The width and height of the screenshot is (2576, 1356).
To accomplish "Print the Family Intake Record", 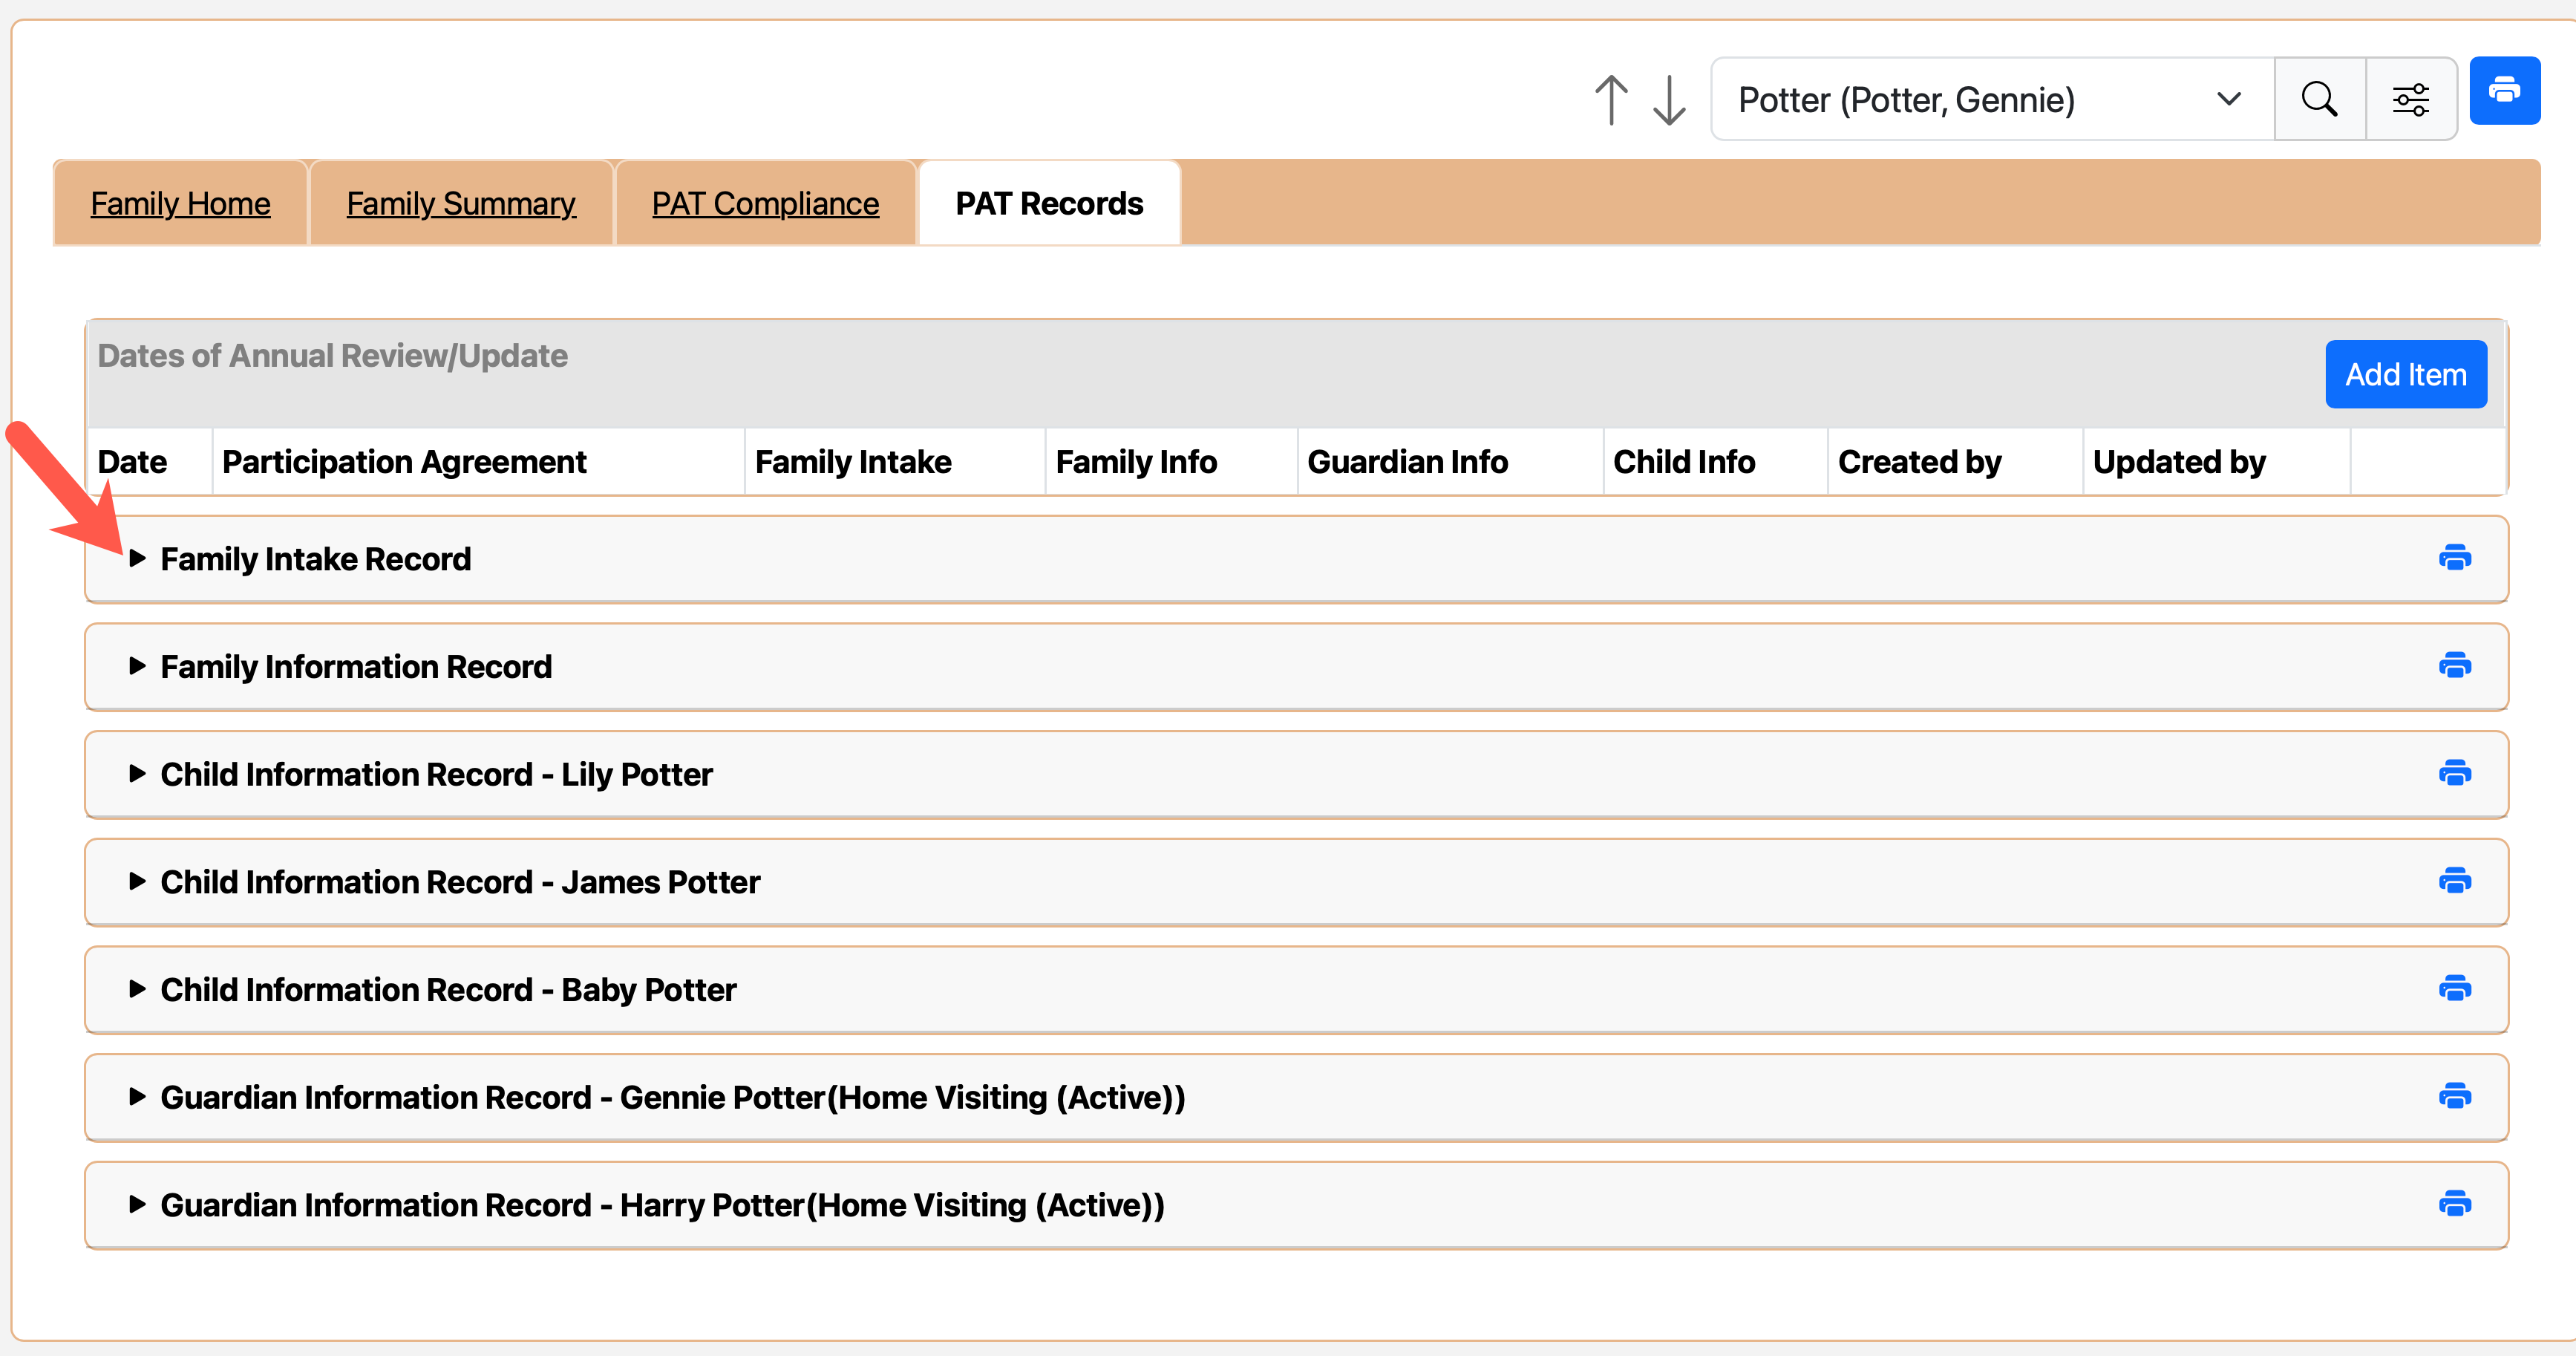I will coord(2454,558).
